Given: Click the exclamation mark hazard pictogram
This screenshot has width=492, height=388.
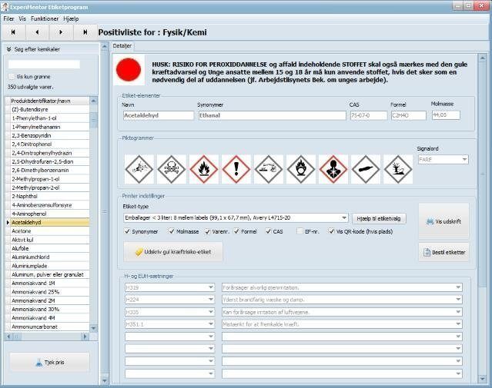Looking at the screenshot, I should pyautogui.click(x=236, y=168).
